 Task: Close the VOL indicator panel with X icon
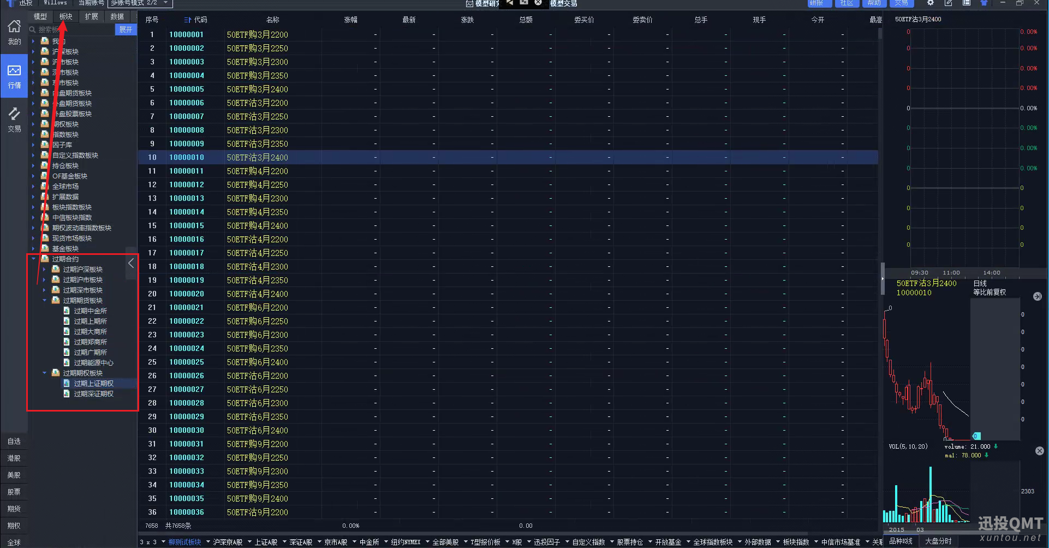tap(1040, 451)
